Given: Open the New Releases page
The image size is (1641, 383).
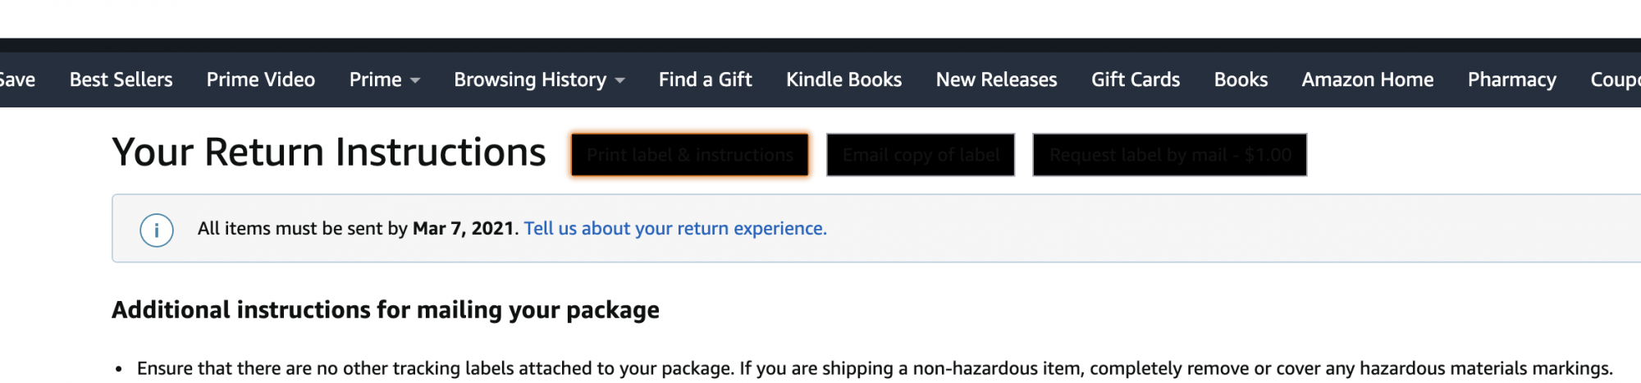Looking at the screenshot, I should pyautogui.click(x=996, y=80).
